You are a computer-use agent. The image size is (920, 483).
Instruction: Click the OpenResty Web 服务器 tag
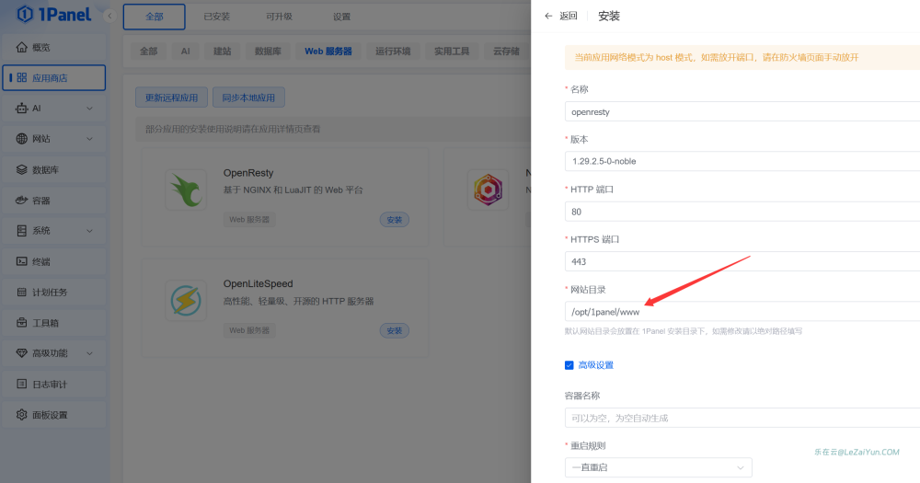(249, 220)
